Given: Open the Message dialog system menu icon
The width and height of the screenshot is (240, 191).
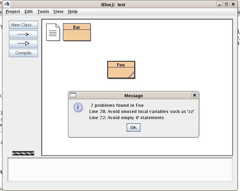Looking at the screenshot, I should (x=73, y=95).
